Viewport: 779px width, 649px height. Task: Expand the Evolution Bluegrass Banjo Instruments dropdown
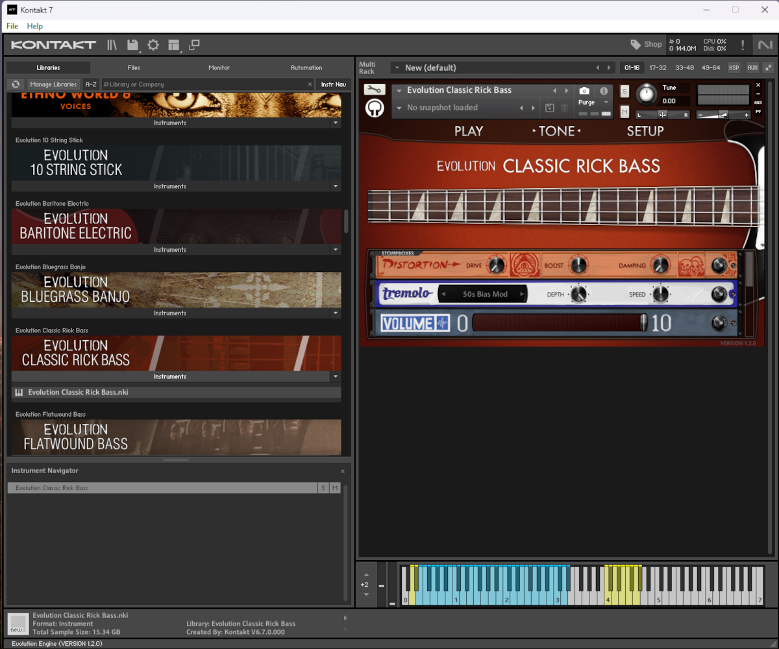tap(336, 313)
